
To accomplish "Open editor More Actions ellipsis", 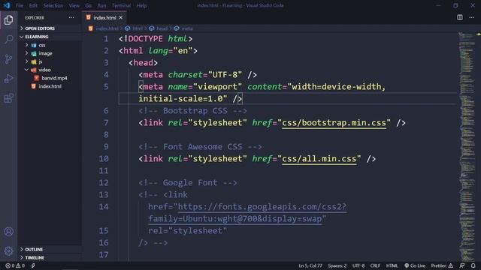I will 471,17.
